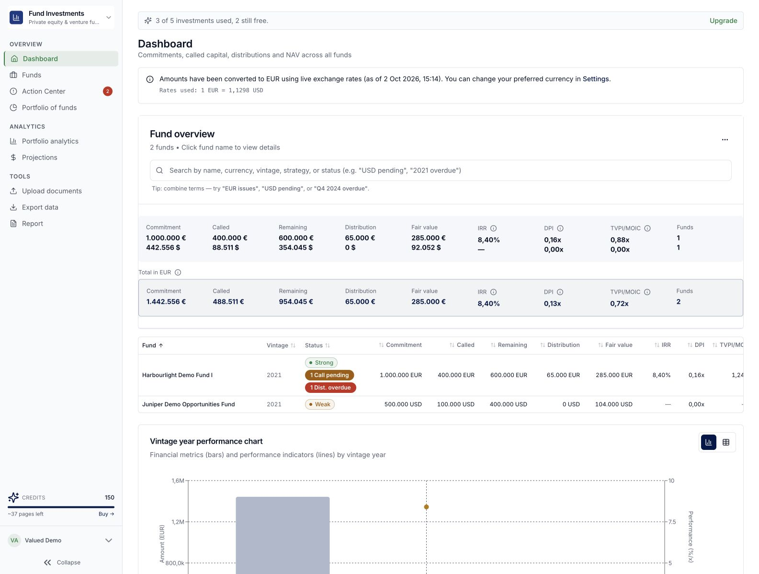This screenshot has height=574, width=759.
Task: Click the Upload documents icon
Action: (x=13, y=191)
